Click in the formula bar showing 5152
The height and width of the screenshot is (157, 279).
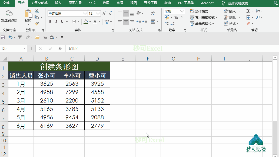click(172, 49)
